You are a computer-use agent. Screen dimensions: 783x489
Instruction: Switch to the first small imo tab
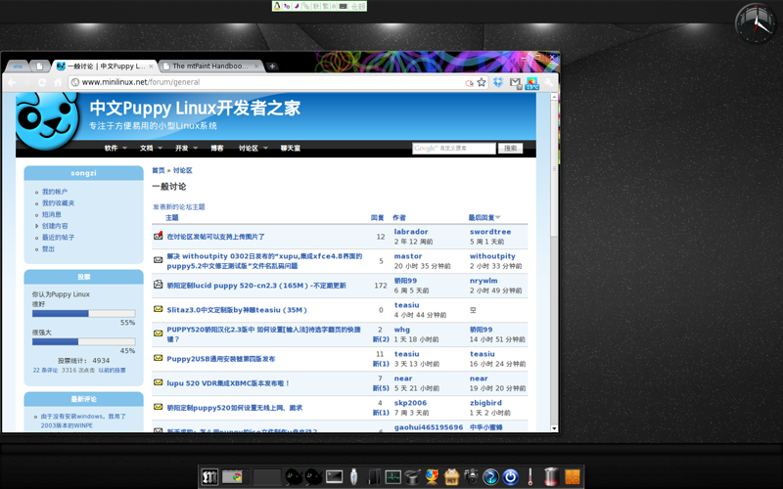pos(18,66)
